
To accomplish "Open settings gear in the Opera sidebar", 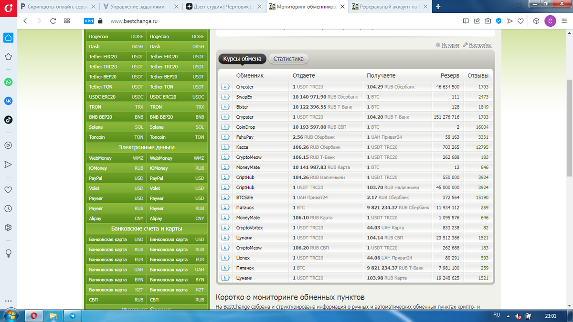I will [8, 228].
